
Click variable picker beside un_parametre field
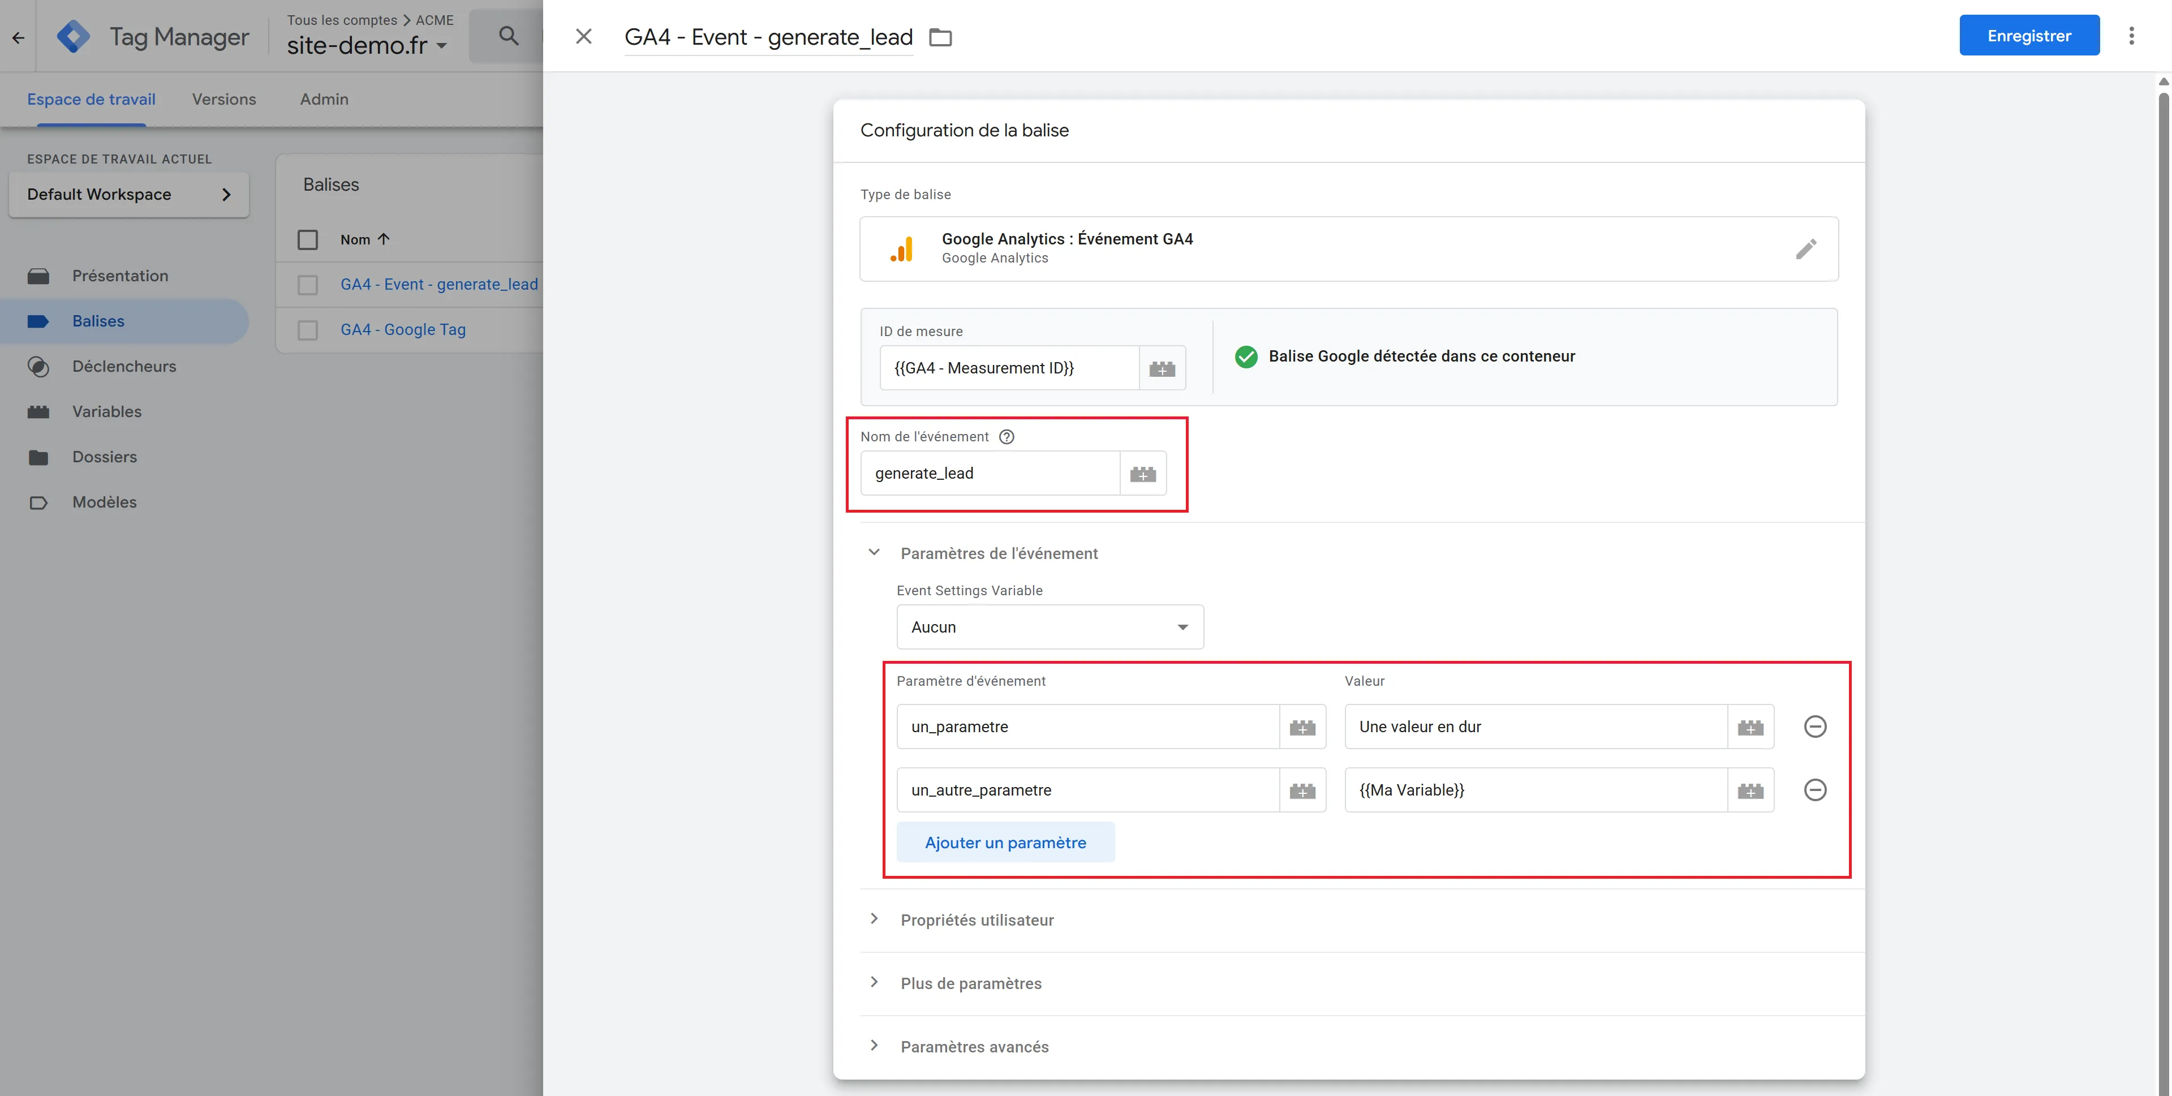(1302, 727)
